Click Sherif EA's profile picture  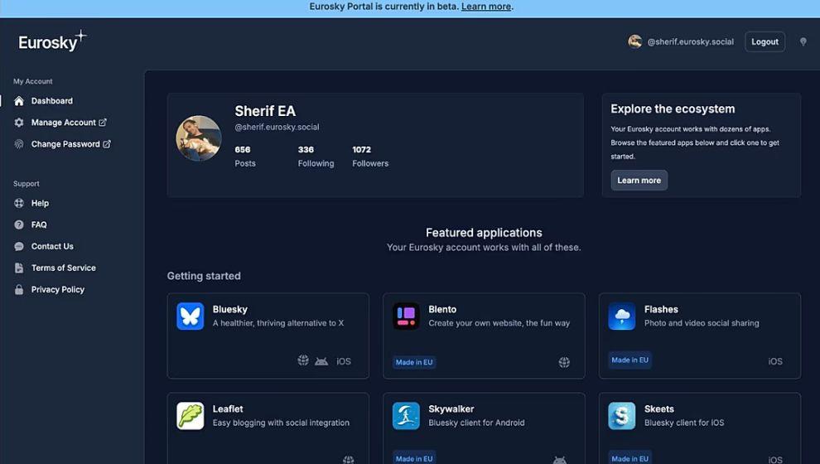199,138
